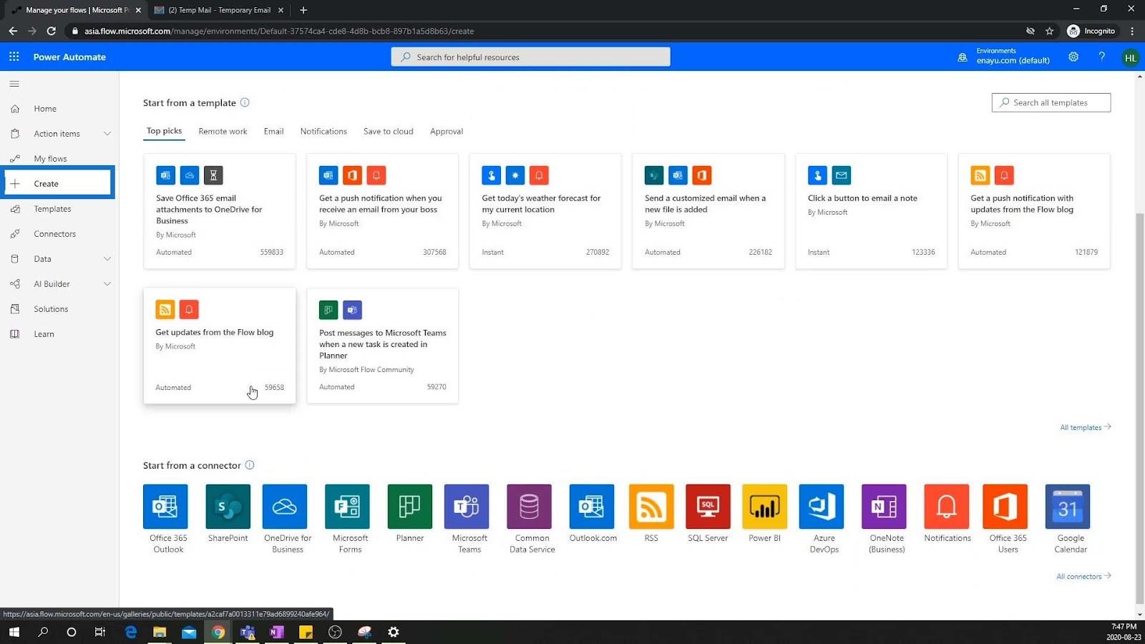
Task: Focus the Search all templates box
Action: 1051,102
